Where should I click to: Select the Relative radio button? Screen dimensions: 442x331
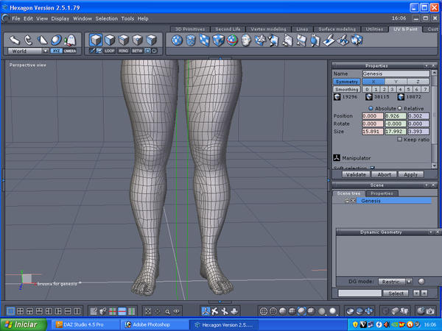click(x=399, y=107)
